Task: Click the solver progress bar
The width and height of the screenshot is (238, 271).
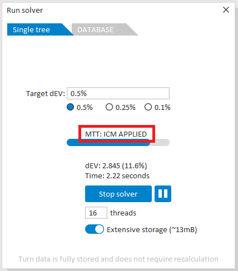Action: tap(118, 143)
